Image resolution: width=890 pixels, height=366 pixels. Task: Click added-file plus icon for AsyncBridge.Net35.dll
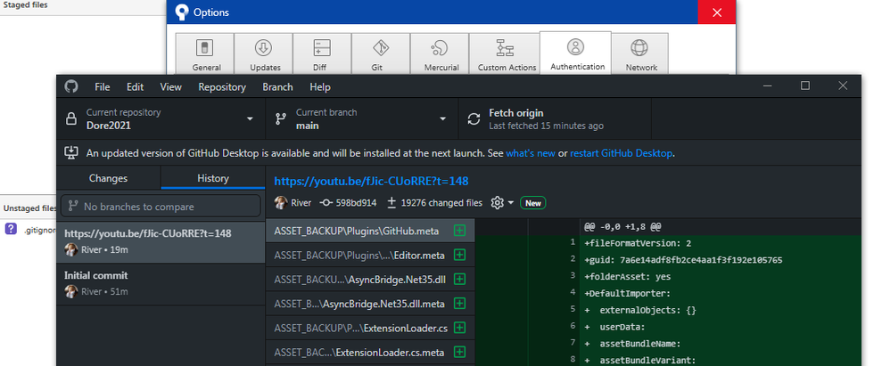[x=460, y=280]
